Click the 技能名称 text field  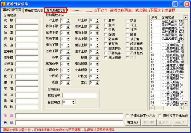click(x=80, y=95)
